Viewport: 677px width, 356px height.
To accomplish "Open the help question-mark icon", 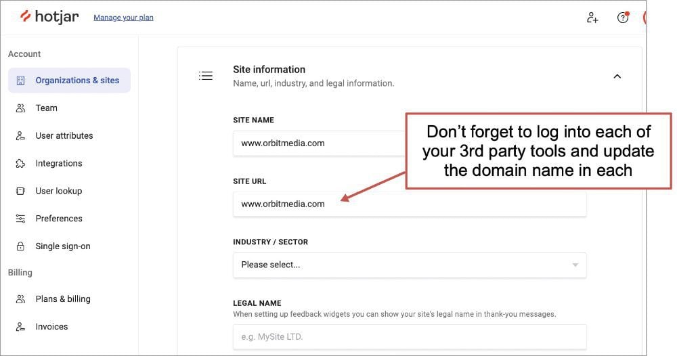I will 623,18.
